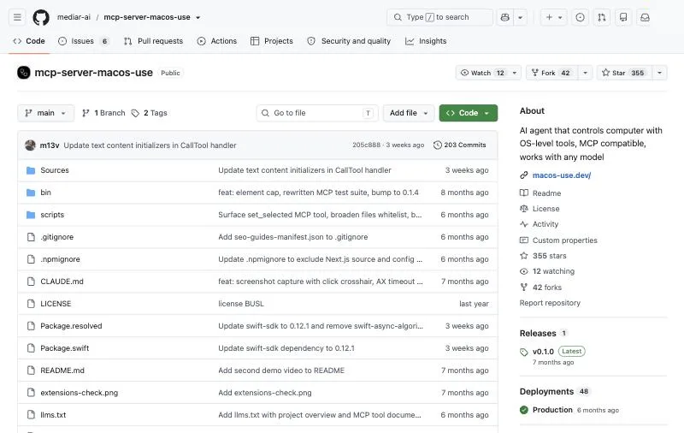Open the extensions-check.png file

(x=80, y=393)
